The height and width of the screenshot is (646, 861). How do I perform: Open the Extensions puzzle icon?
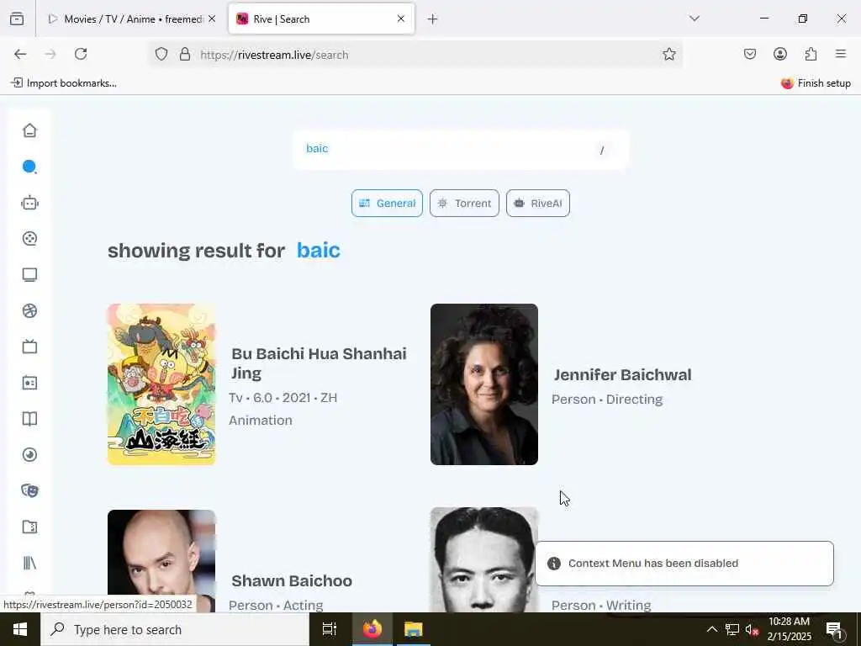pos(811,54)
